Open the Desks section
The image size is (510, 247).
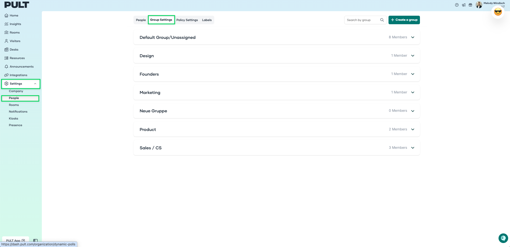11,50
